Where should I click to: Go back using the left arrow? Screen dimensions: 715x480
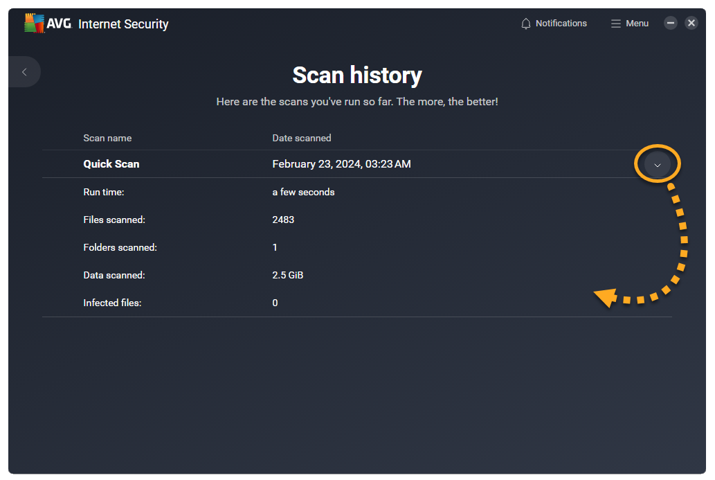(24, 72)
